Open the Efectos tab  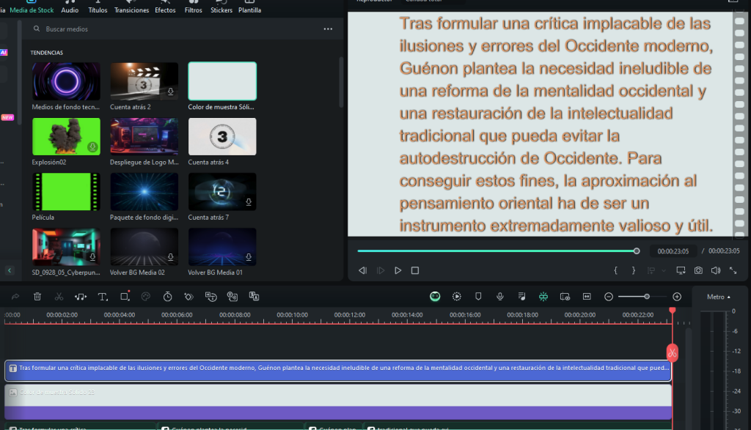pyautogui.click(x=165, y=10)
